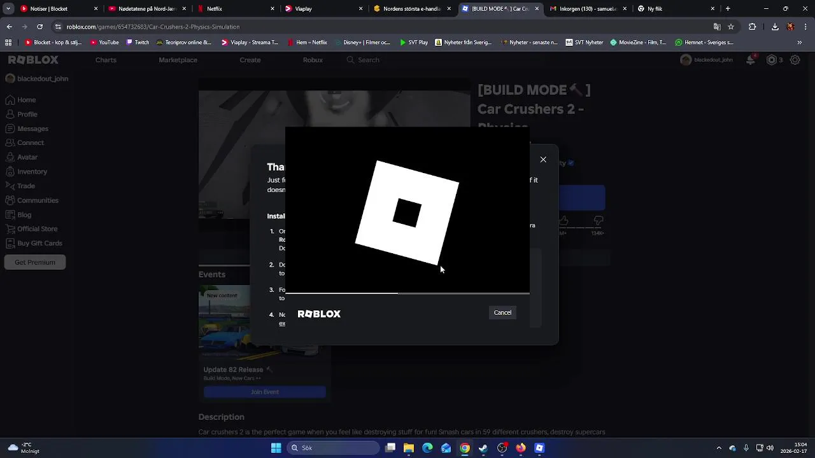The height and width of the screenshot is (458, 815).
Task: Open Windows Start menu
Action: point(276,448)
